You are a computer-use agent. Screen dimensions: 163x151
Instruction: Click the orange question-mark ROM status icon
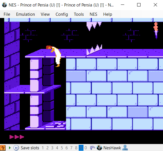coord(3,148)
